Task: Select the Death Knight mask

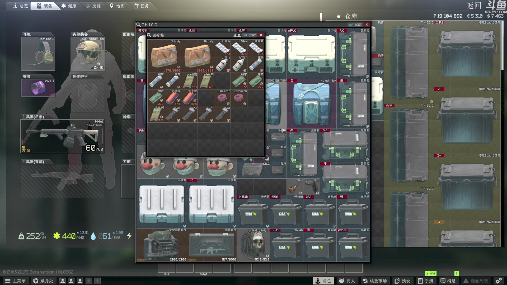Action: (x=253, y=245)
